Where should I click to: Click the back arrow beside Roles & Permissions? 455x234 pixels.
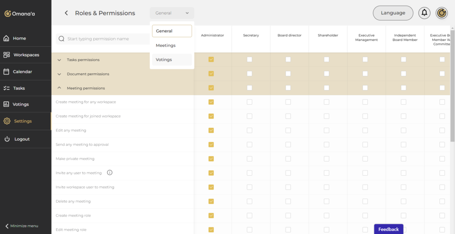point(66,13)
